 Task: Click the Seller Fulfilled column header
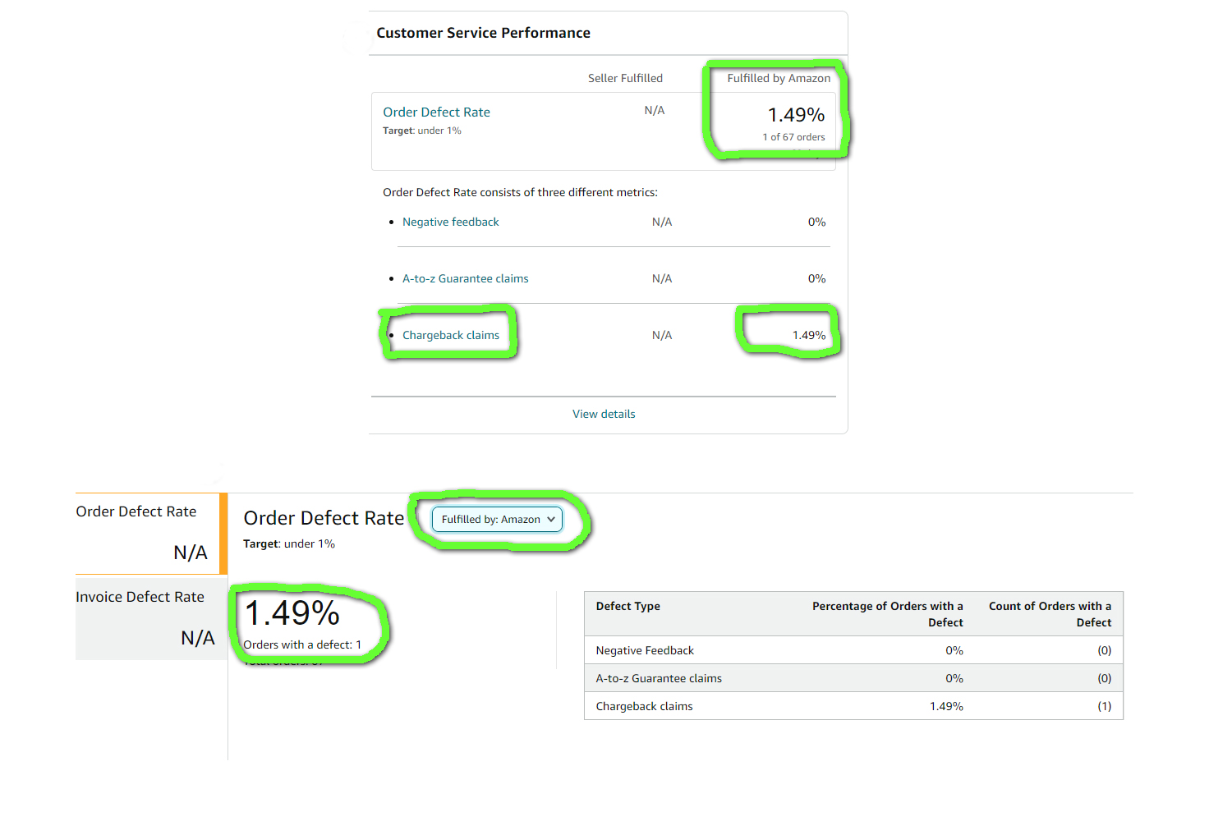point(625,79)
